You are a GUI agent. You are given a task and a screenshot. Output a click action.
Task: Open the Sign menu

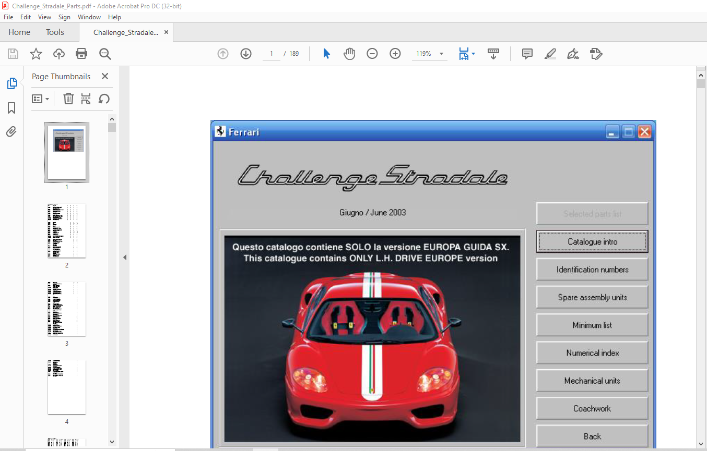coord(64,17)
